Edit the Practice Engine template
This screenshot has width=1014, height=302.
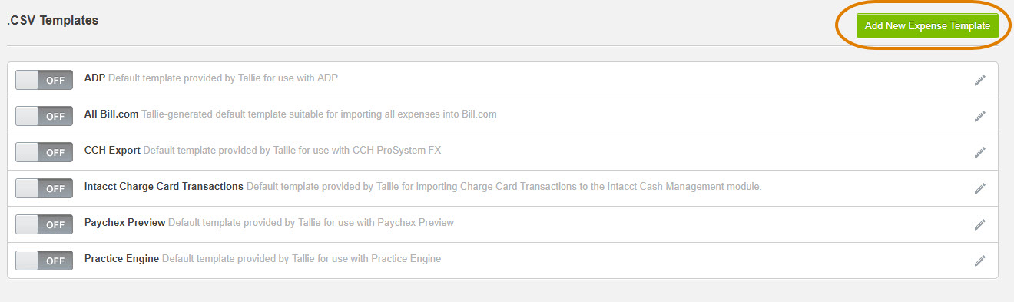[979, 261]
